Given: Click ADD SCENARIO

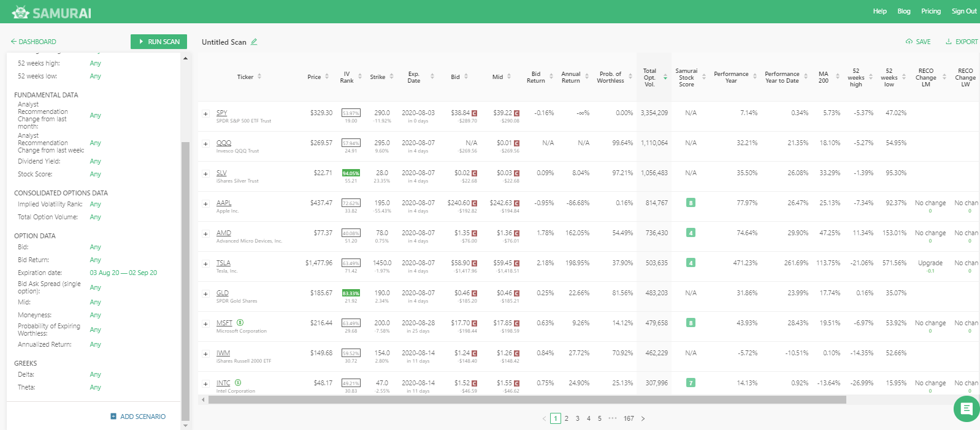Looking at the screenshot, I should point(138,417).
